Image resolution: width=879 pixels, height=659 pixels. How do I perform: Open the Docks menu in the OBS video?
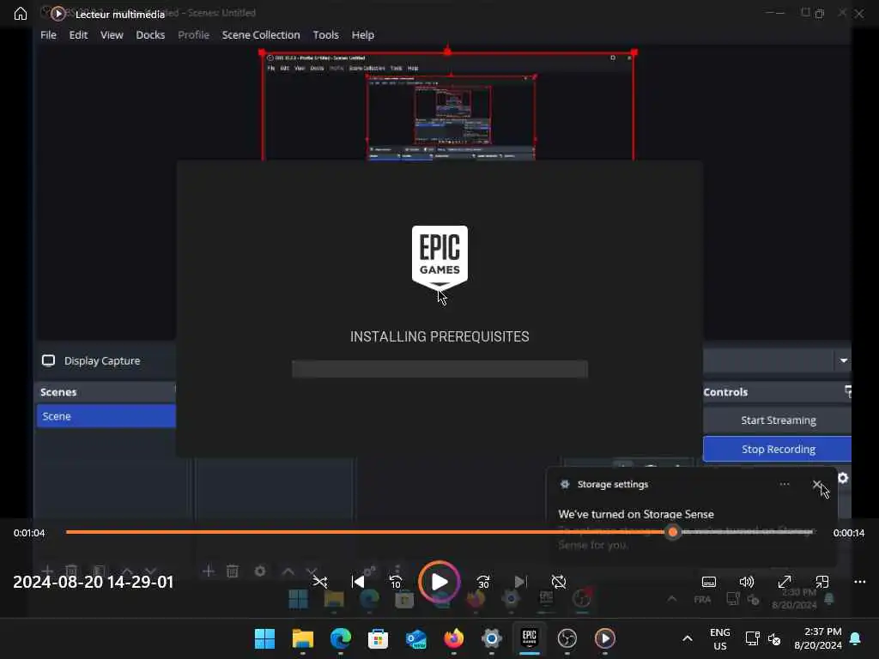pyautogui.click(x=150, y=34)
